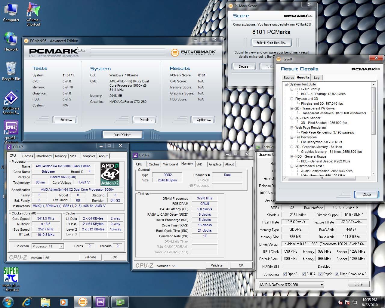Switch to CPU-Z taskbar button

point(100,302)
